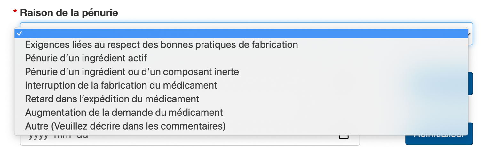The height and width of the screenshot is (151, 483).
Task: Click the blue button above Réinitialiser
Action: point(471,84)
